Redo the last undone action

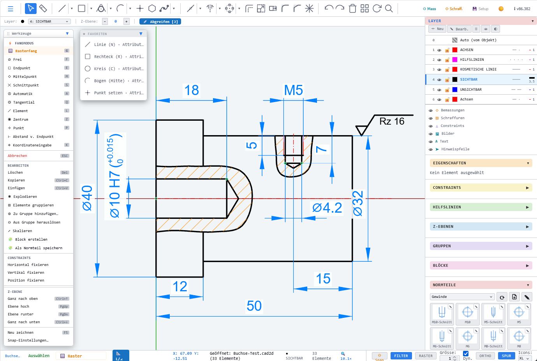point(340,8)
